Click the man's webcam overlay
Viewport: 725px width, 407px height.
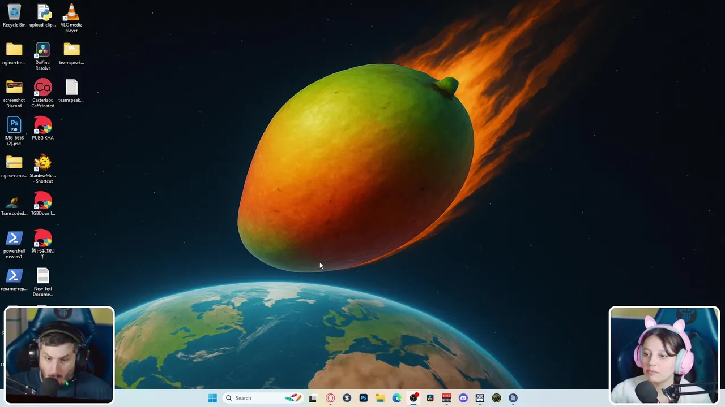coord(59,355)
